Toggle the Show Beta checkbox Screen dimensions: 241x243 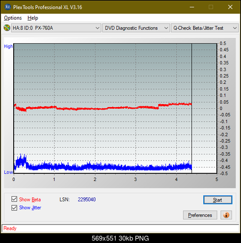pyautogui.click(x=14, y=199)
